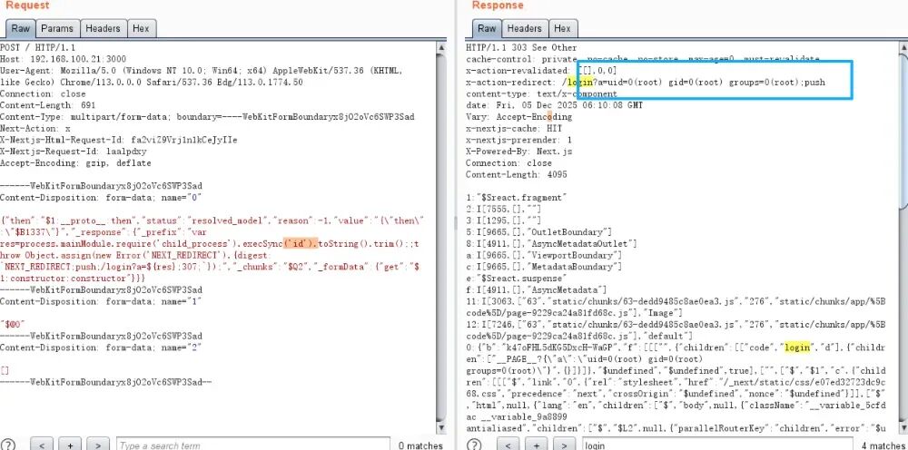
Task: Open the response Headers tab
Action: tap(524, 28)
